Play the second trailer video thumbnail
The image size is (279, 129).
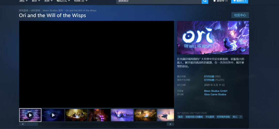53,115
